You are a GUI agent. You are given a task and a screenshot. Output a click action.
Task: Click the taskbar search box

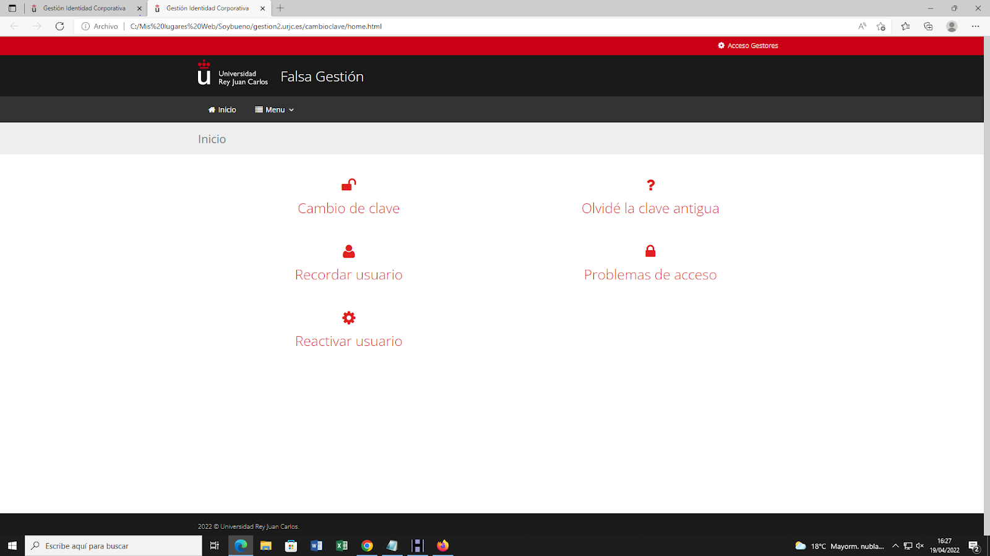click(x=114, y=545)
